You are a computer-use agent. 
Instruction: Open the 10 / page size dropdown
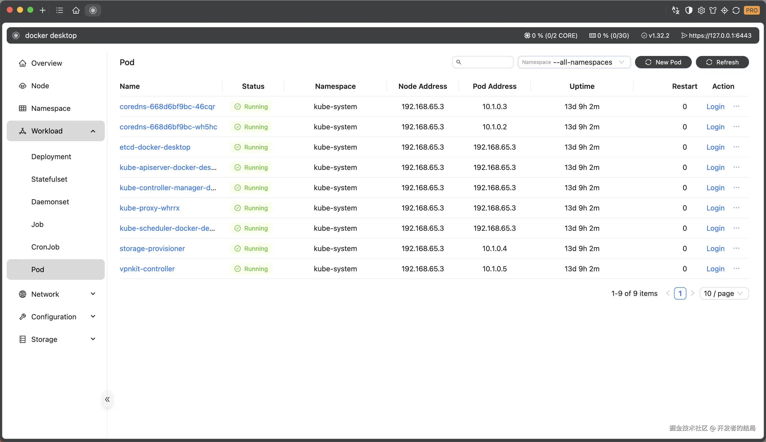pyautogui.click(x=724, y=293)
